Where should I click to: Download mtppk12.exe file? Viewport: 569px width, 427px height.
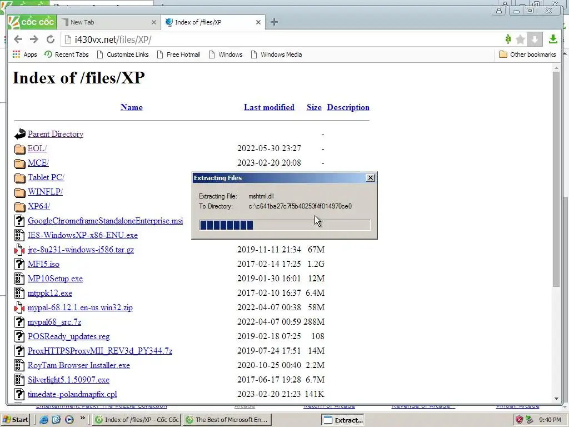coord(50,293)
